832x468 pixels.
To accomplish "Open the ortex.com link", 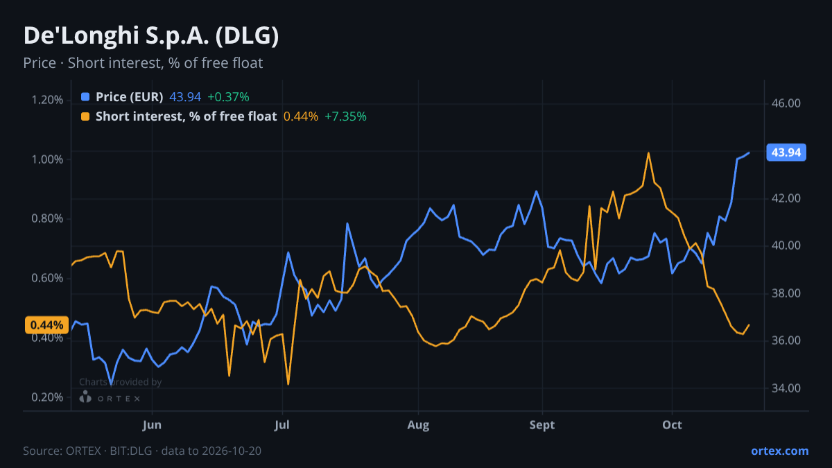I will pos(779,451).
